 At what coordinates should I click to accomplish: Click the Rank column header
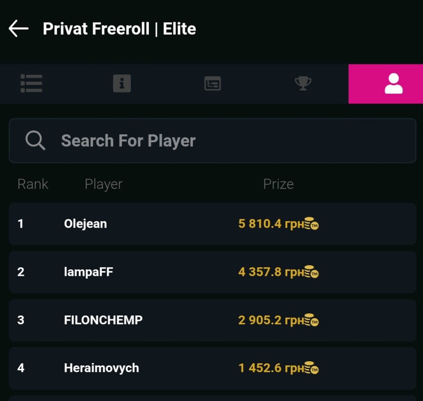[33, 184]
